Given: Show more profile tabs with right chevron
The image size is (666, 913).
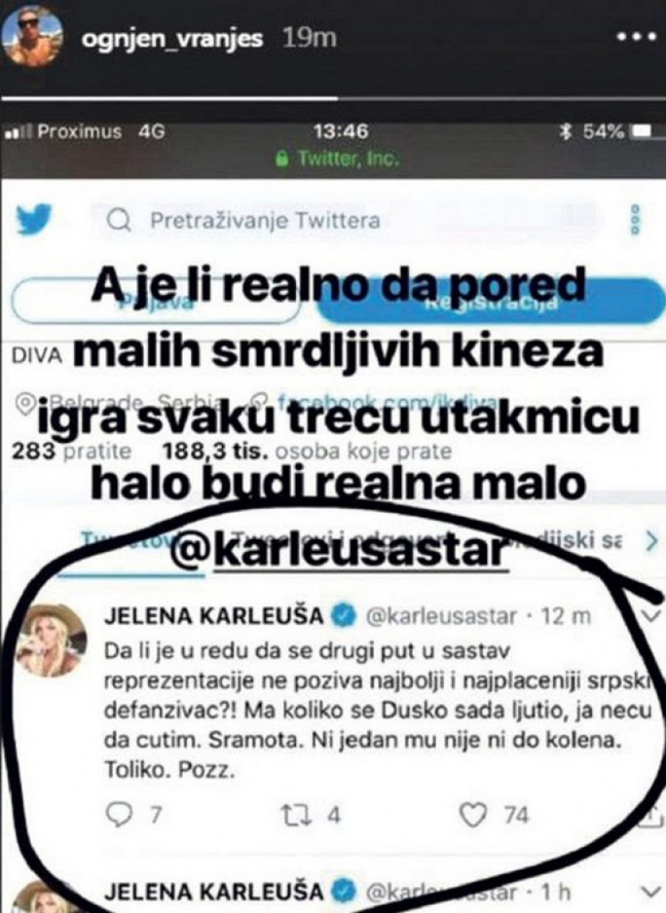Looking at the screenshot, I should (650, 542).
